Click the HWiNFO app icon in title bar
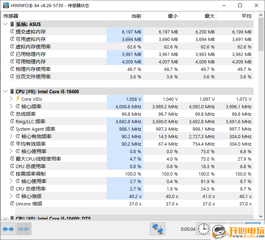 6,5
